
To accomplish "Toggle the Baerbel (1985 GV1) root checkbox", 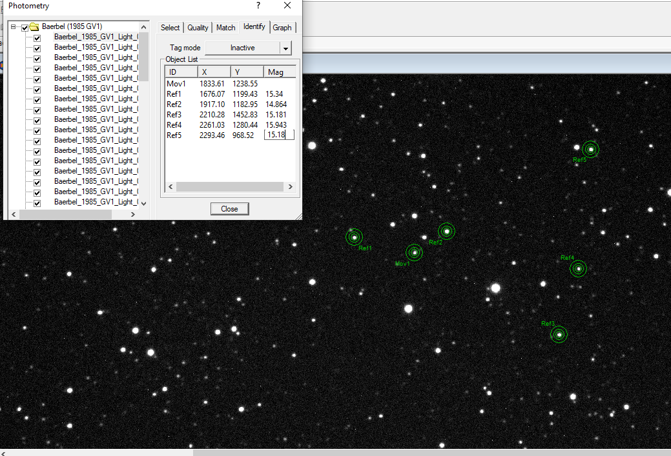I will pos(25,28).
